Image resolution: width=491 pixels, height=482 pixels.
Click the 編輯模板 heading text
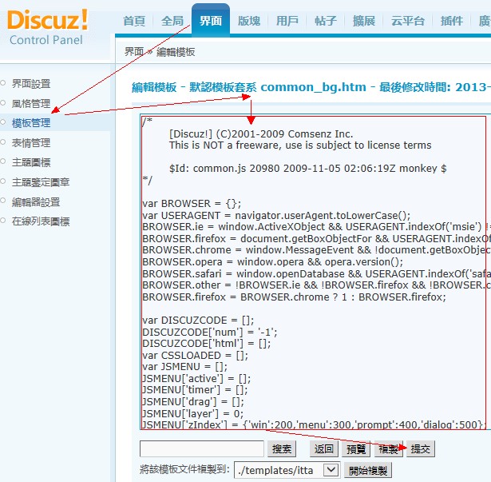154,87
